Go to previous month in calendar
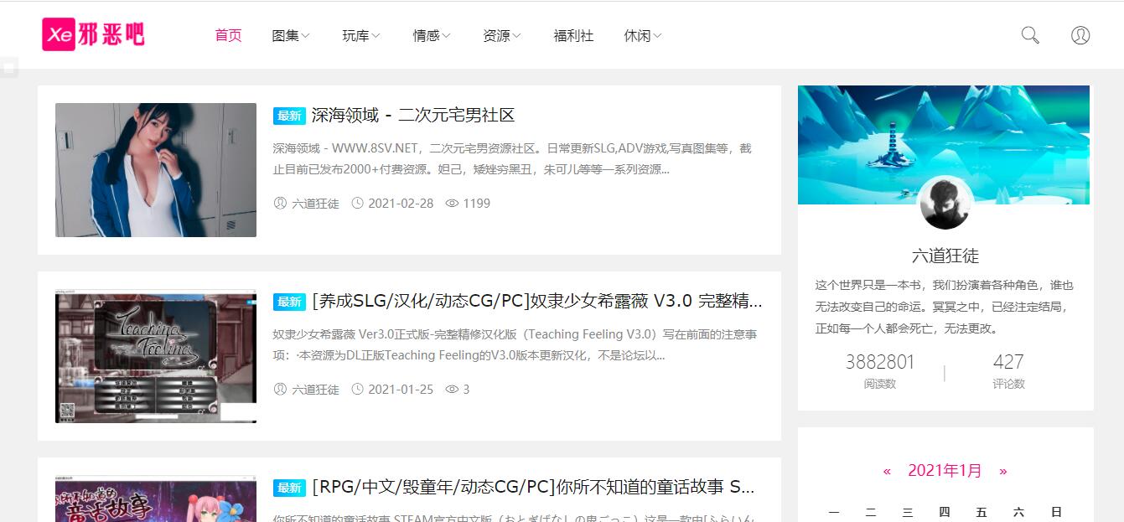1124x522 pixels. click(887, 471)
